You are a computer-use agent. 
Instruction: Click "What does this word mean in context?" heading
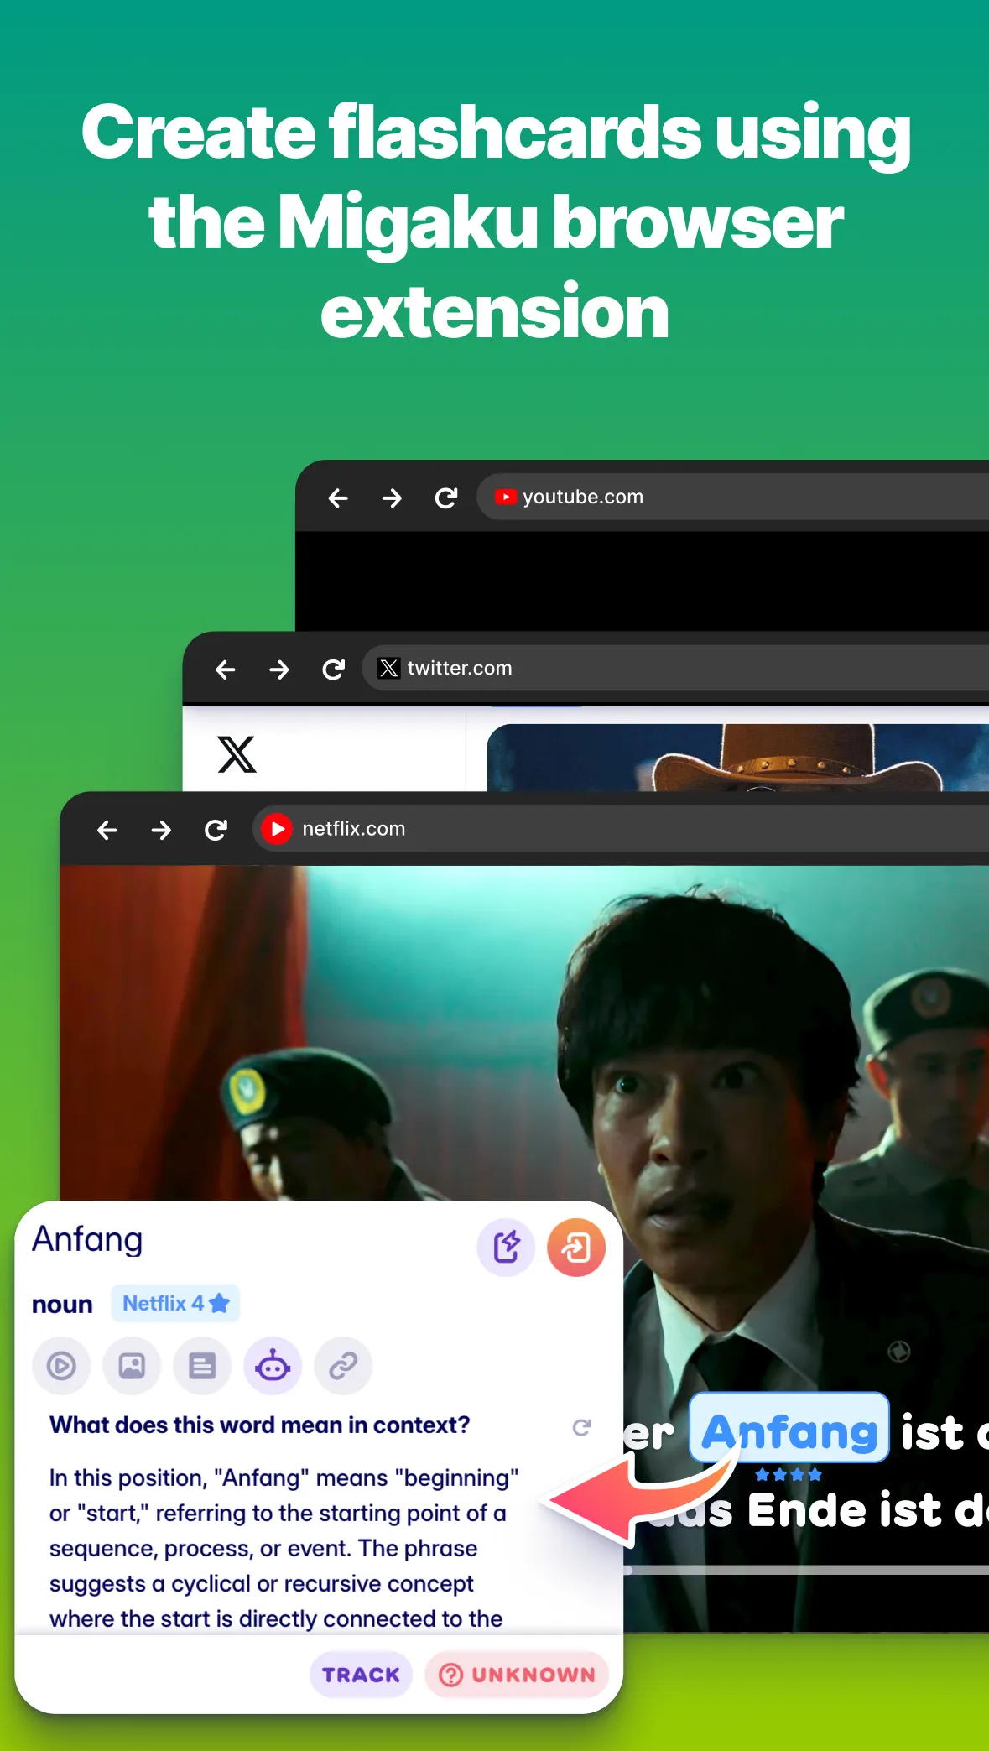point(259,1425)
